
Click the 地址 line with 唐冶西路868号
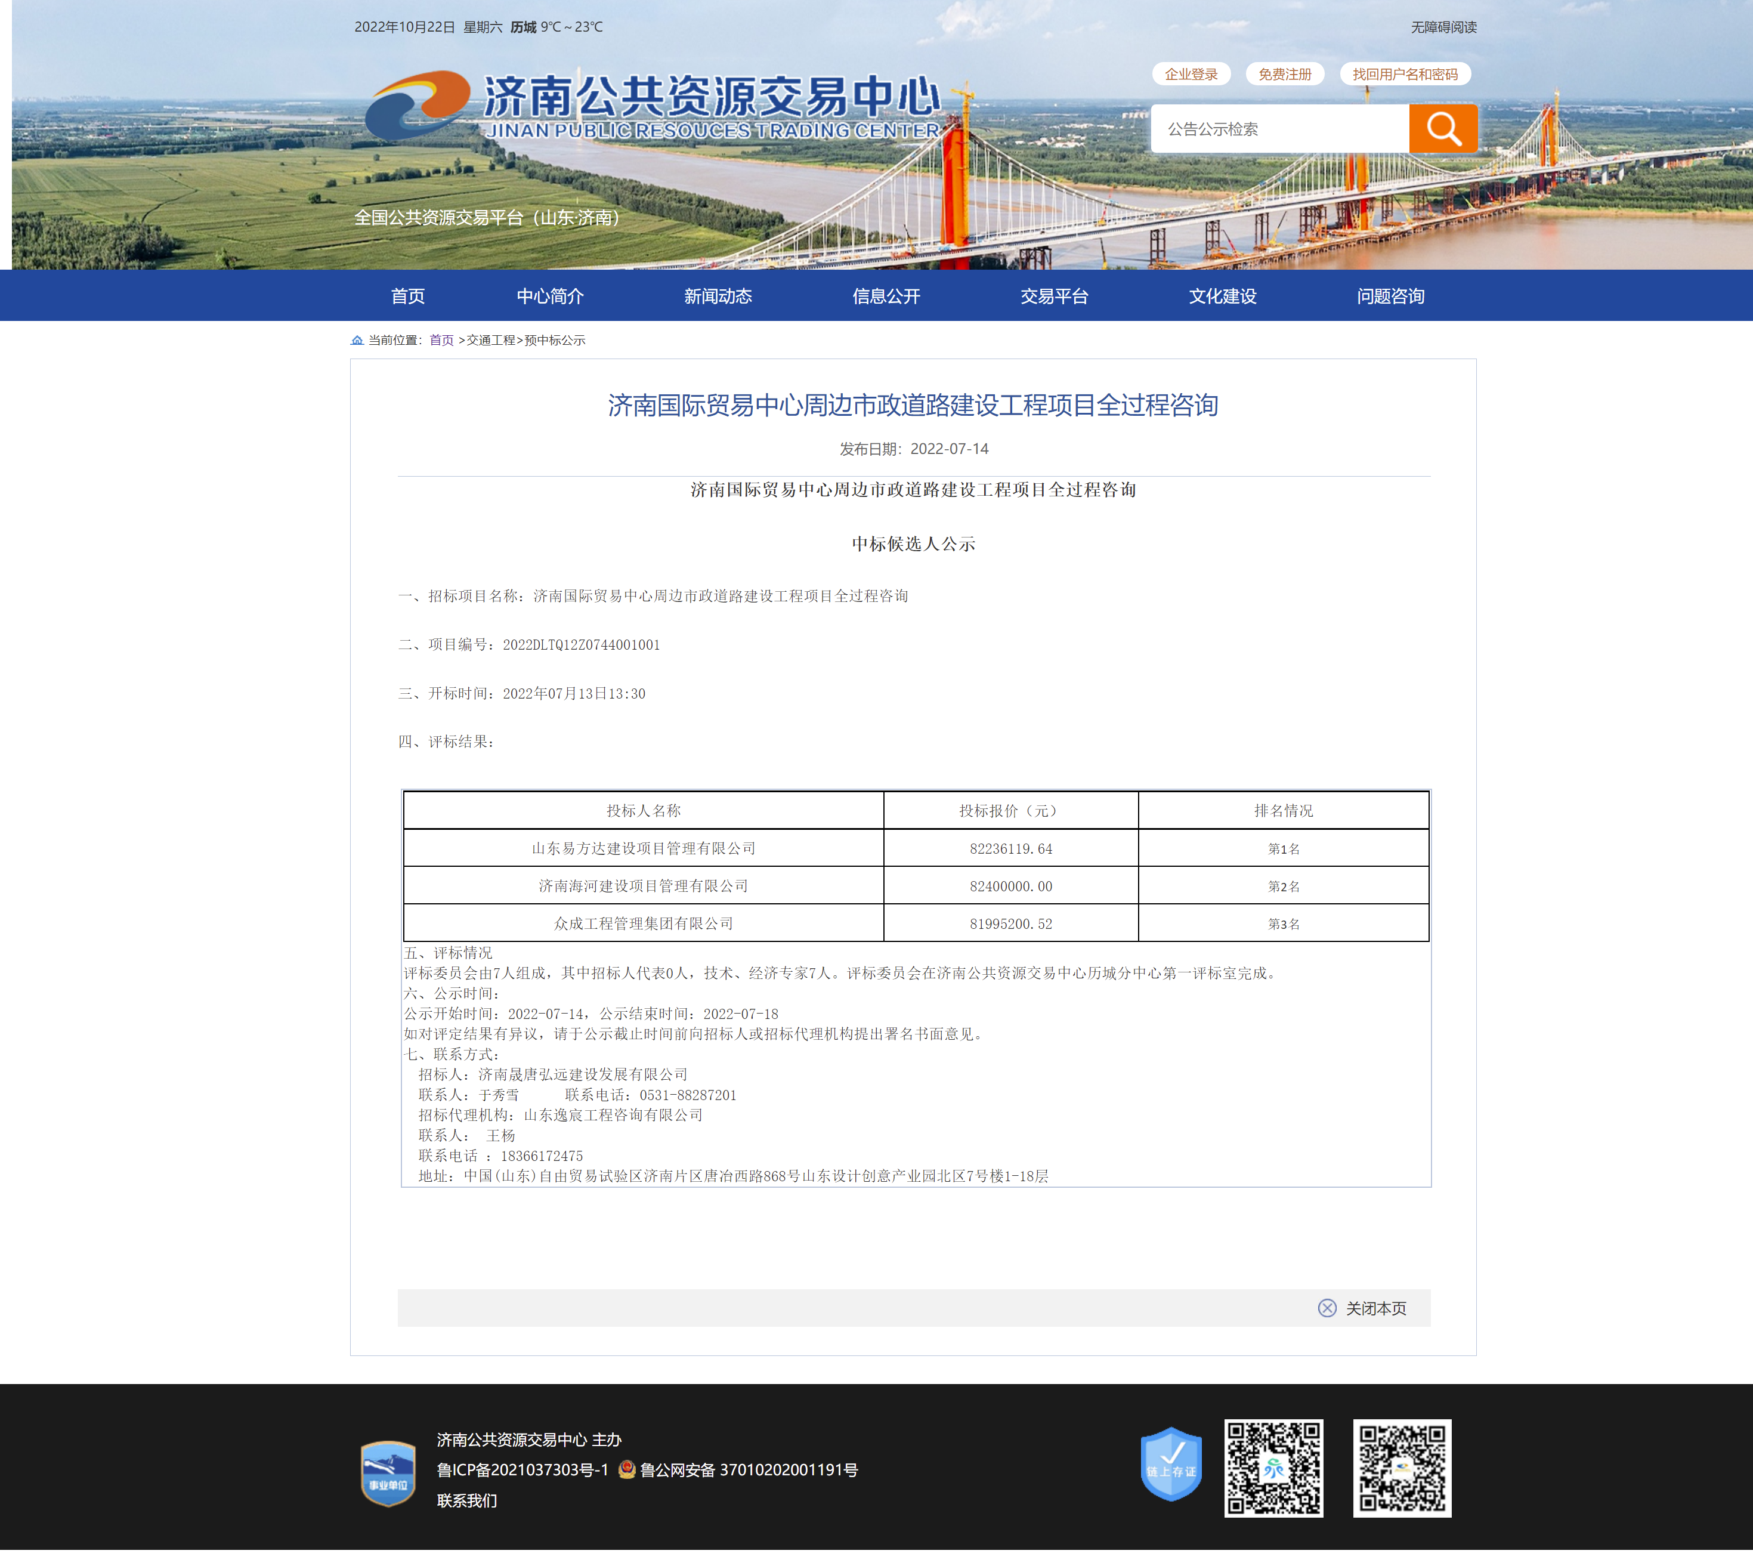[x=734, y=1176]
